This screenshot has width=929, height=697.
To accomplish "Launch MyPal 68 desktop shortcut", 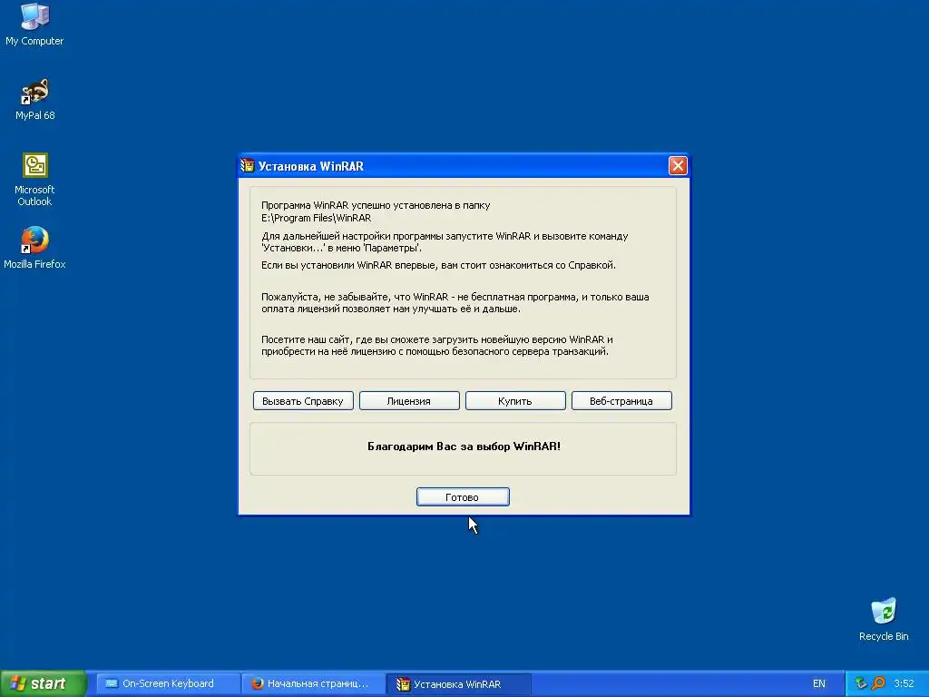I will [x=34, y=99].
